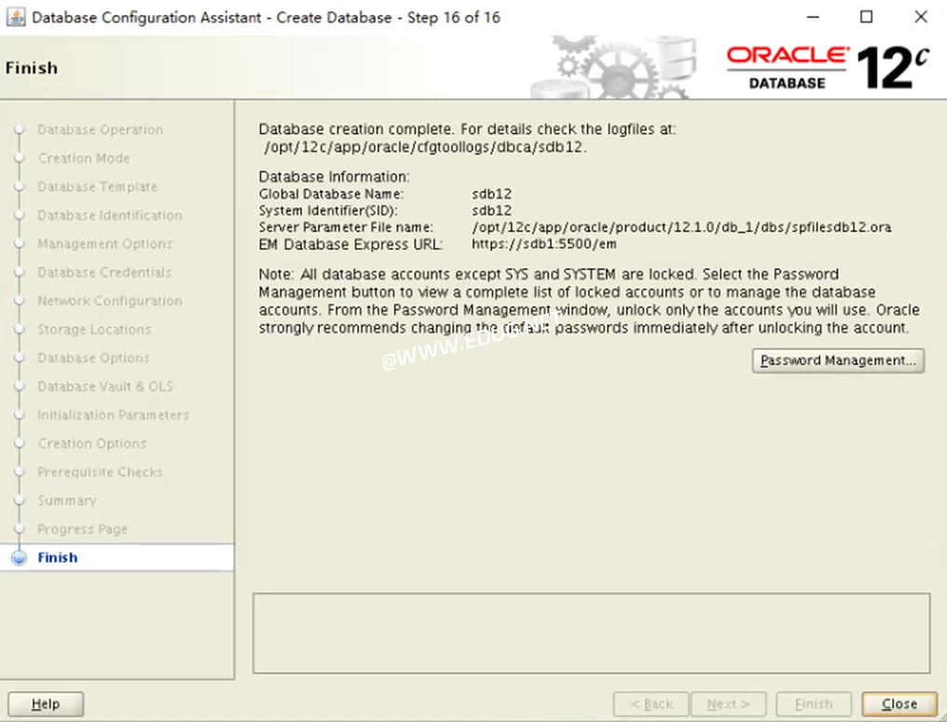
Task: Select the Summary step
Action: tap(67, 500)
